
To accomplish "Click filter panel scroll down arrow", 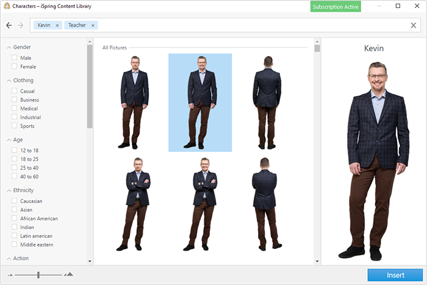I will point(90,261).
